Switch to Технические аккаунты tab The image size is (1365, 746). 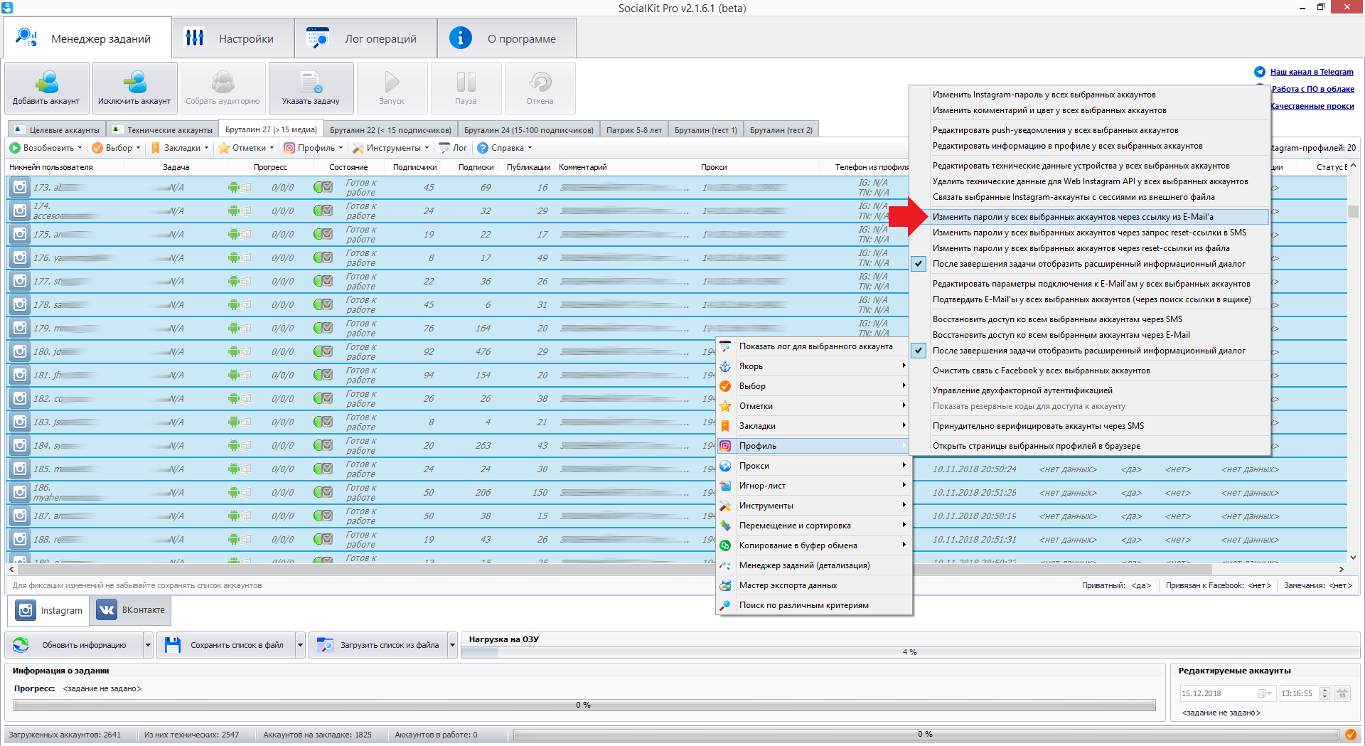click(163, 130)
